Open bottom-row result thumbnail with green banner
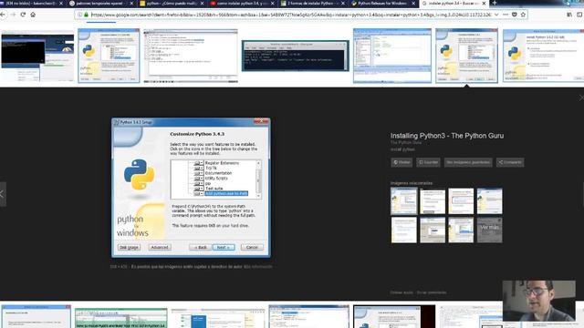The height and width of the screenshot is (328, 584). click(x=121, y=318)
